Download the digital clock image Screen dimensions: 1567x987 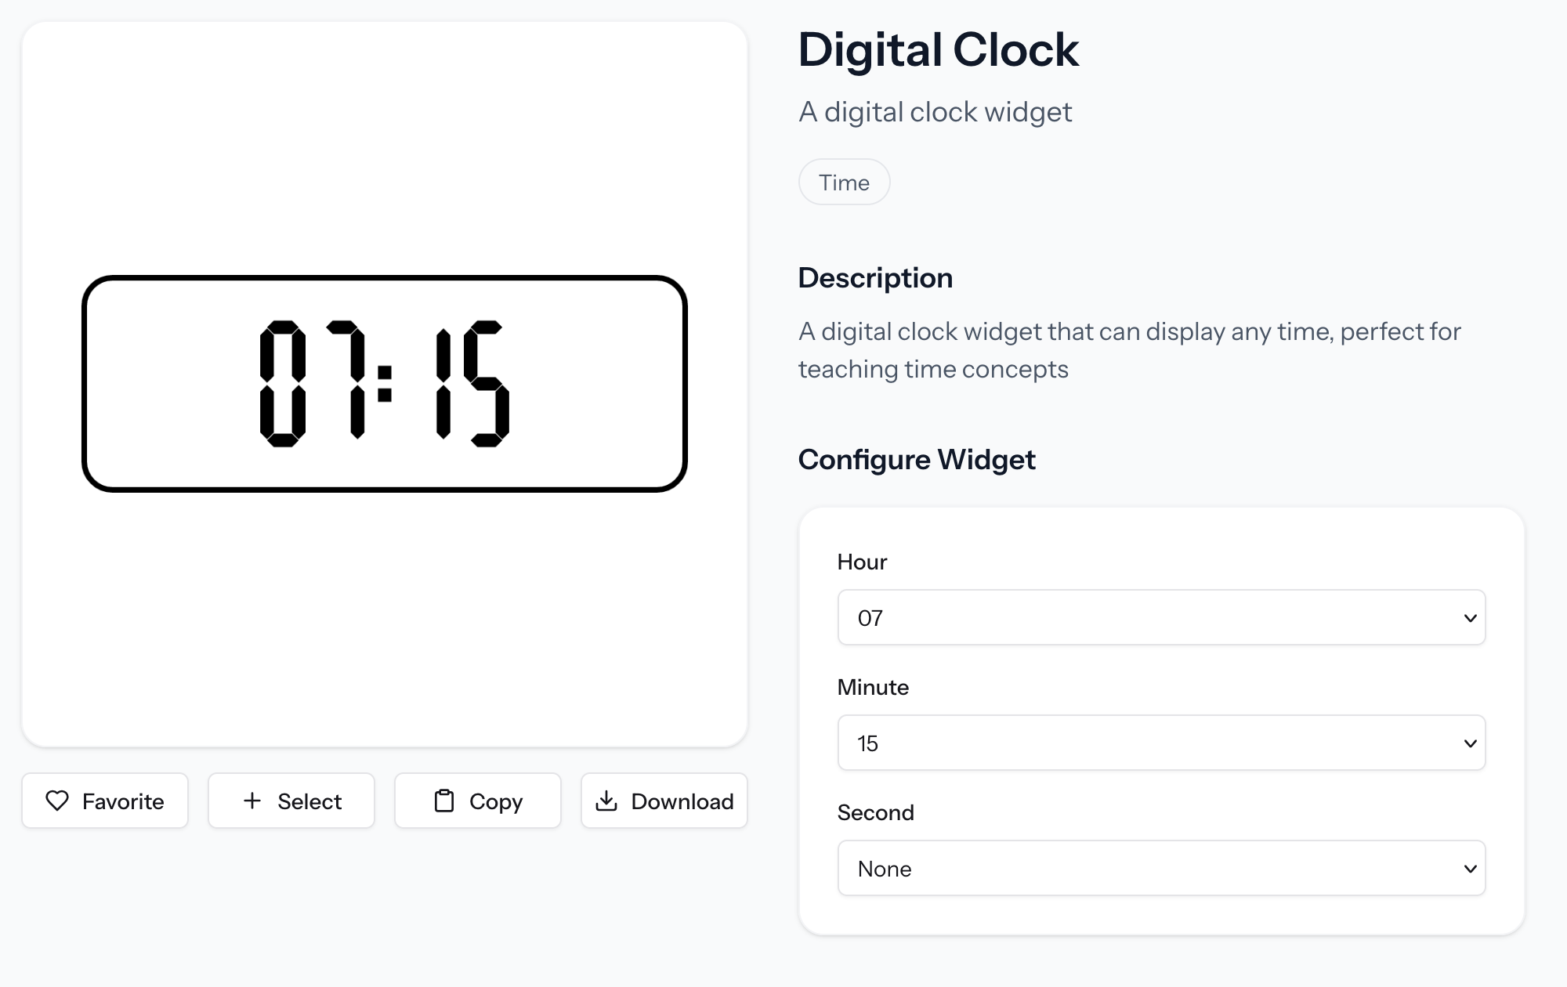click(x=664, y=801)
